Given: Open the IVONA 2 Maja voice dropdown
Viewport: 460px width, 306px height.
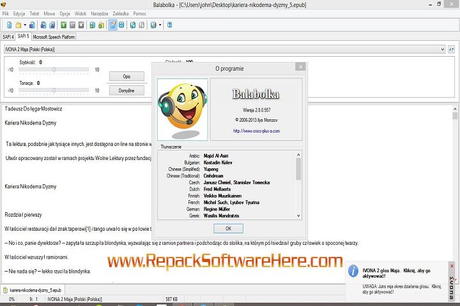Looking at the screenshot, I should 225,50.
